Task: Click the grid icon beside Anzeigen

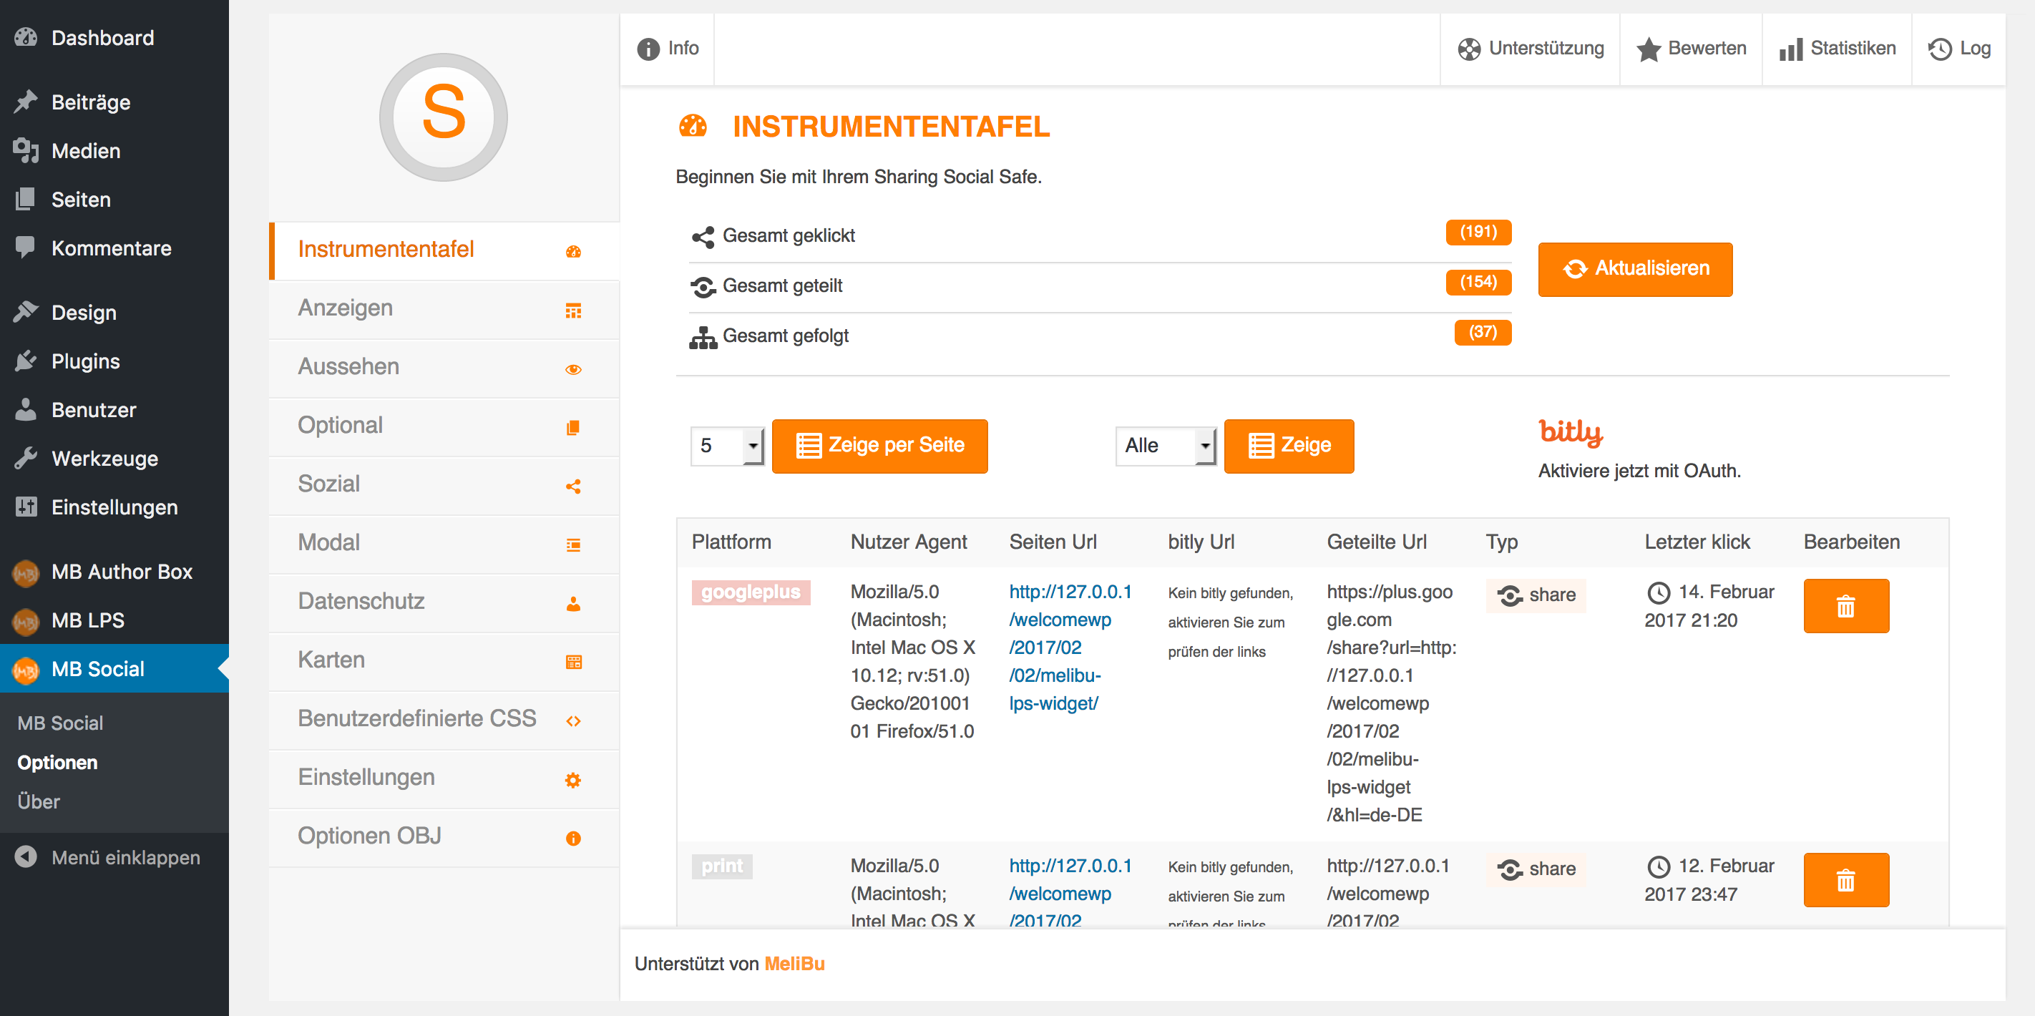Action: 574,311
